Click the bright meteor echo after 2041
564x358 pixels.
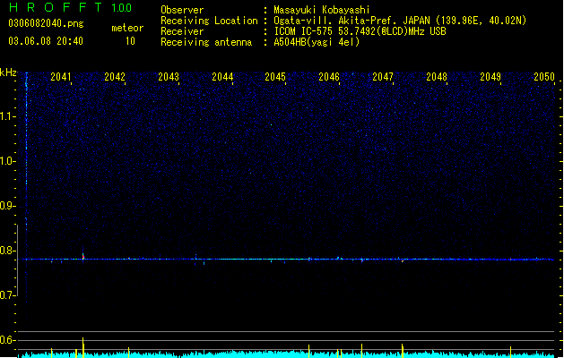coord(83,256)
